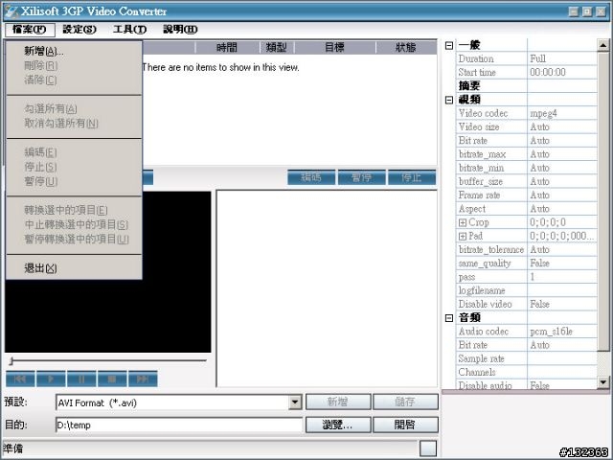Click the 狀態 column header

coord(406,47)
